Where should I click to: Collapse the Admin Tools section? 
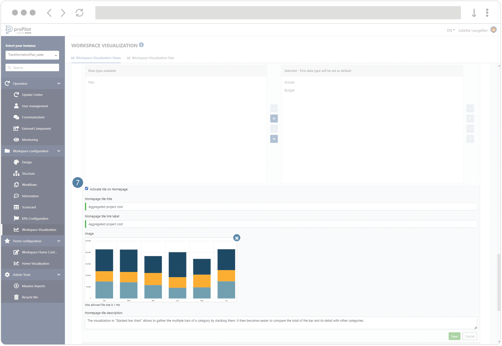point(59,275)
